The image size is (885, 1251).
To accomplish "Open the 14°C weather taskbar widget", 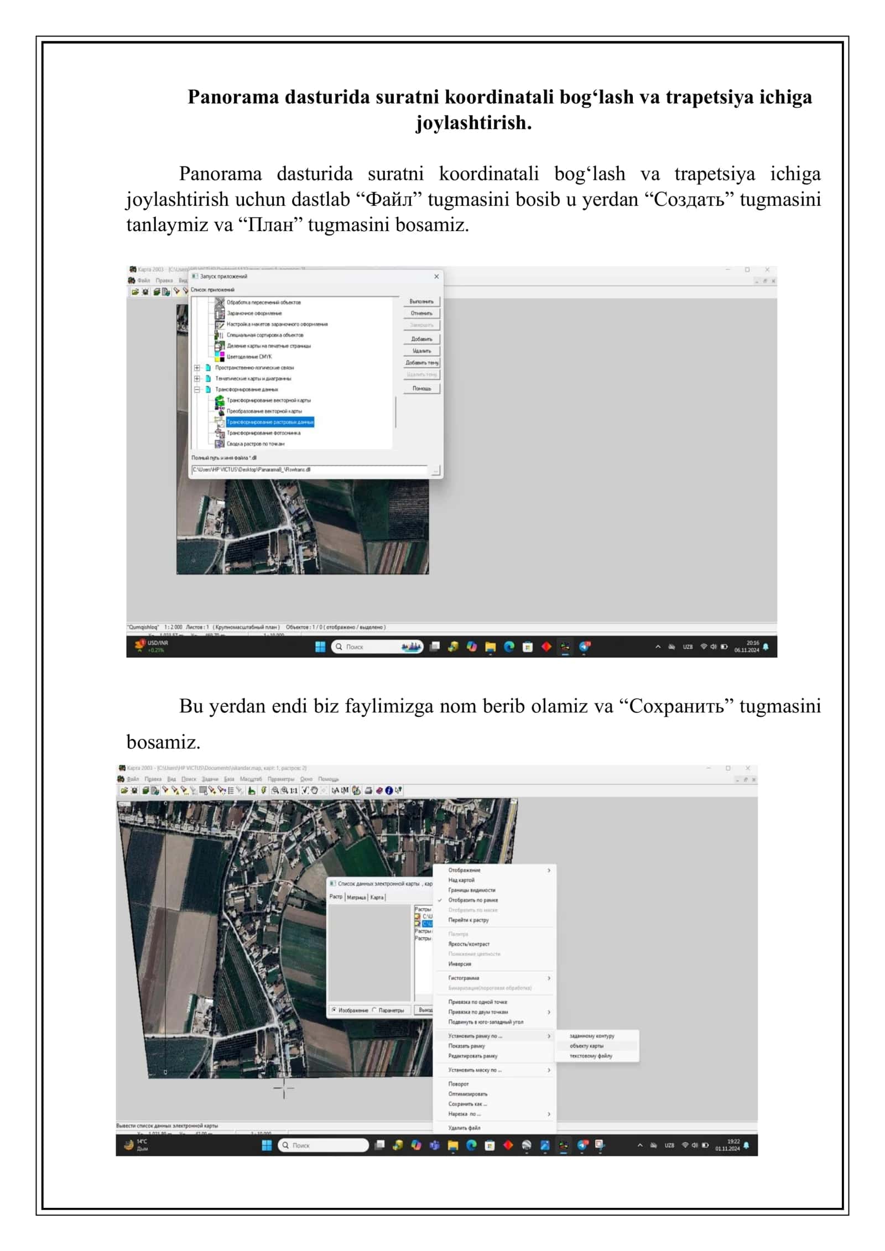I will 136,1145.
